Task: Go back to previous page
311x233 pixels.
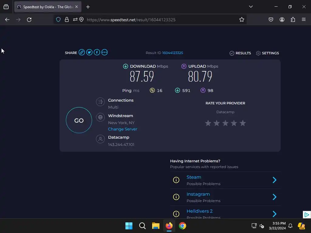Action: pyautogui.click(x=7, y=20)
